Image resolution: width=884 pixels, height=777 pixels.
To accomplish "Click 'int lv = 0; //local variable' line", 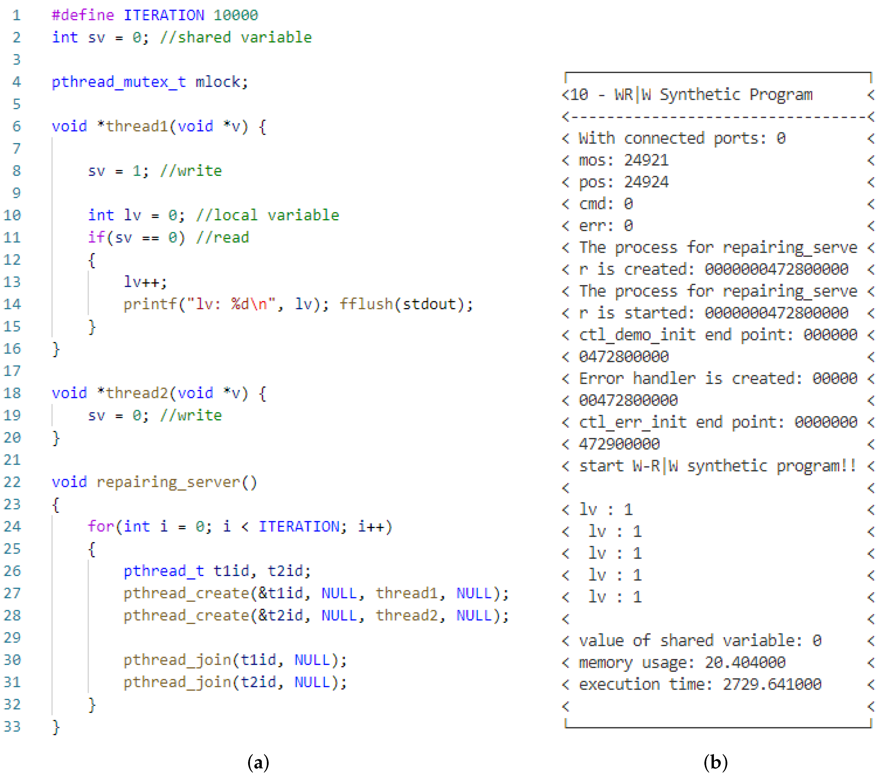I will pos(214,215).
